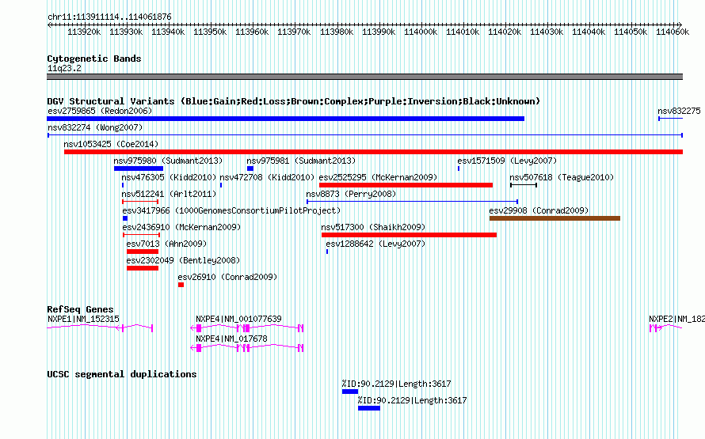
Task: Click the esv26910 (Conrad2009) small red block
Action: click(181, 285)
